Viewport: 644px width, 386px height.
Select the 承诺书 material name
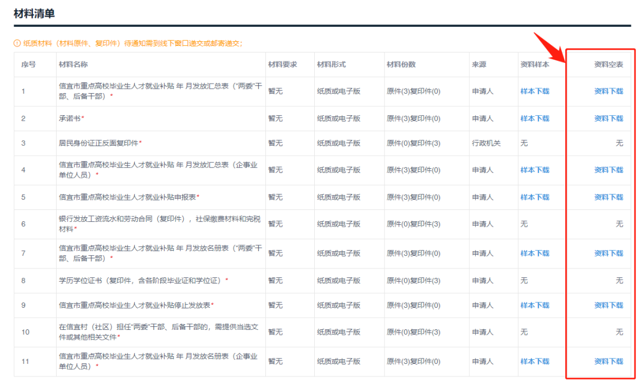pos(70,118)
